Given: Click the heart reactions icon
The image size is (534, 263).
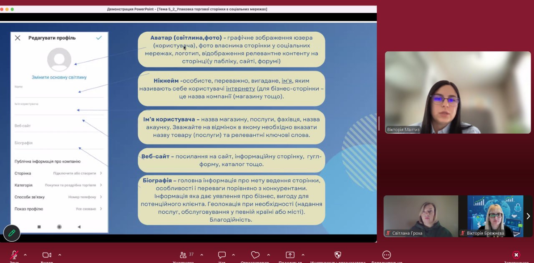Looking at the screenshot, I should pos(255,255).
